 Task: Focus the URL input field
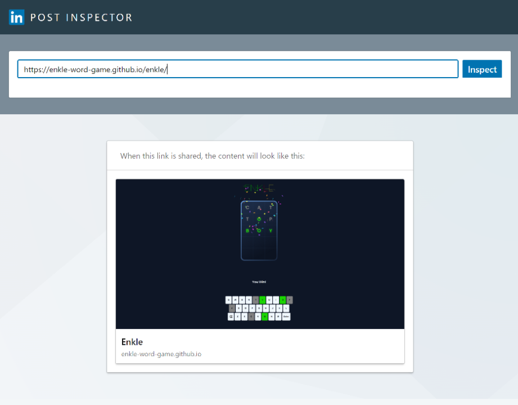238,69
